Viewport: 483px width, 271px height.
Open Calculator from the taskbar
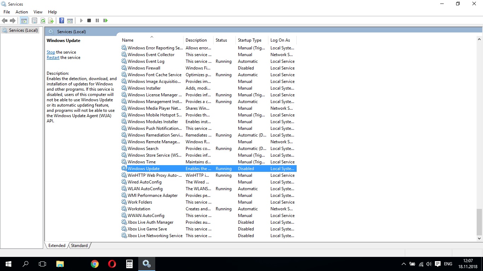pyautogui.click(x=129, y=264)
